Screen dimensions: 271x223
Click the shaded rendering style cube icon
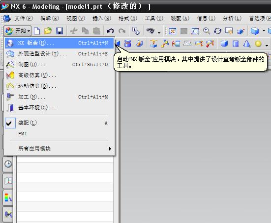click(x=255, y=31)
